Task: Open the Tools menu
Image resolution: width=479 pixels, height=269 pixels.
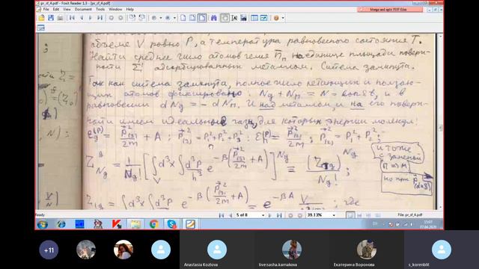Action: coord(100,10)
